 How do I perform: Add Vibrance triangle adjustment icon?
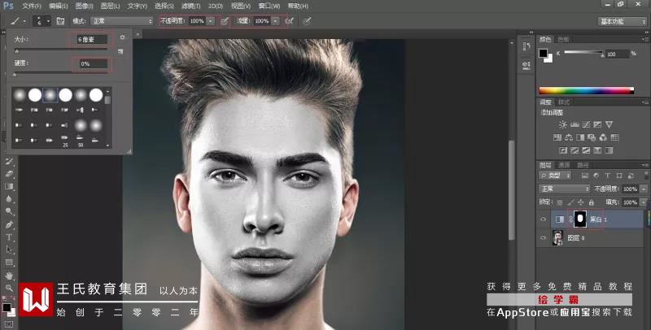pyautogui.click(x=609, y=124)
